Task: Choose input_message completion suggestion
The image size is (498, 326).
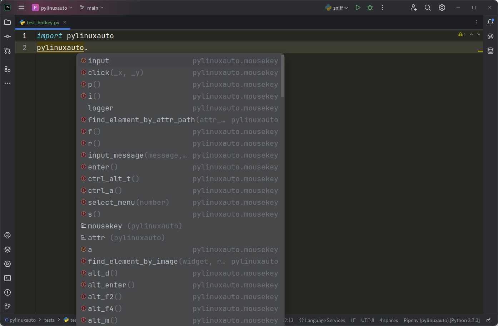Action: 179,155
